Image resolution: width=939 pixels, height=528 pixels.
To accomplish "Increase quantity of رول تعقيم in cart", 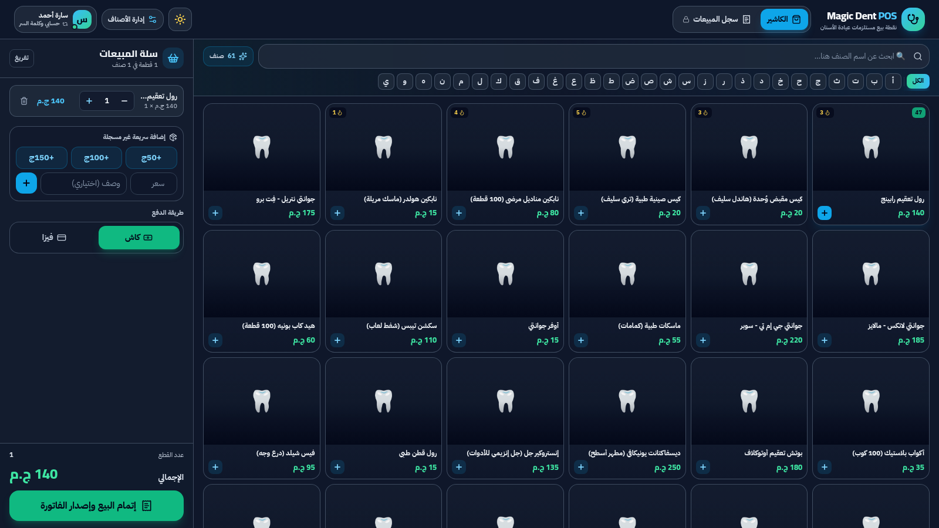I will click(89, 101).
